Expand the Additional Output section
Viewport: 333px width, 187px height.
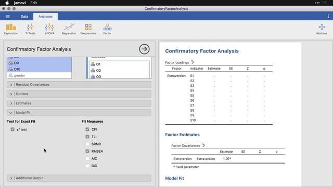click(x=79, y=178)
